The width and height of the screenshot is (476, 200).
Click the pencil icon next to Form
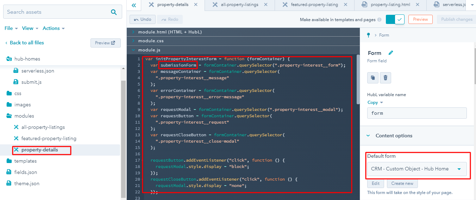390,53
